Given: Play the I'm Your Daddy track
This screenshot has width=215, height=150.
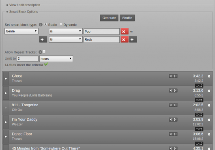Looking at the screenshot, I should (x=6, y=122).
